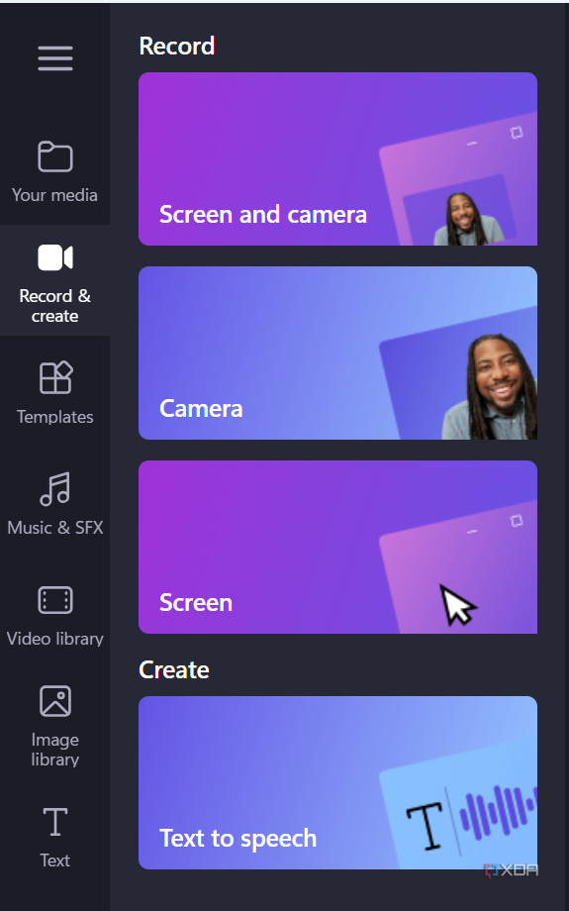Select the Record & create camera icon
The image size is (569, 911).
[55, 257]
